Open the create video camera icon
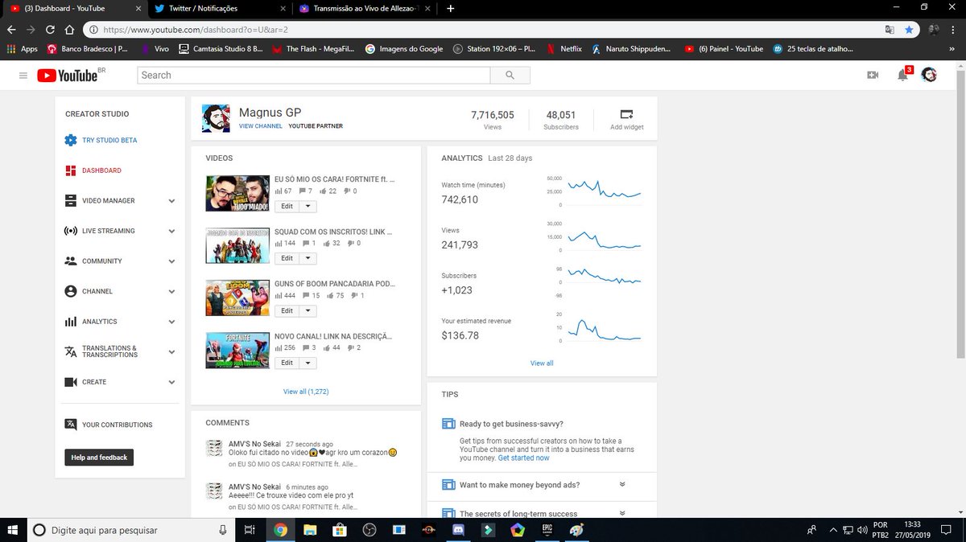Image resolution: width=966 pixels, height=542 pixels. [873, 75]
